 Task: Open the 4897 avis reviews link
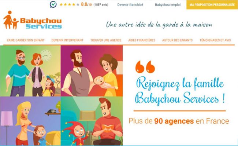pos(101,5)
